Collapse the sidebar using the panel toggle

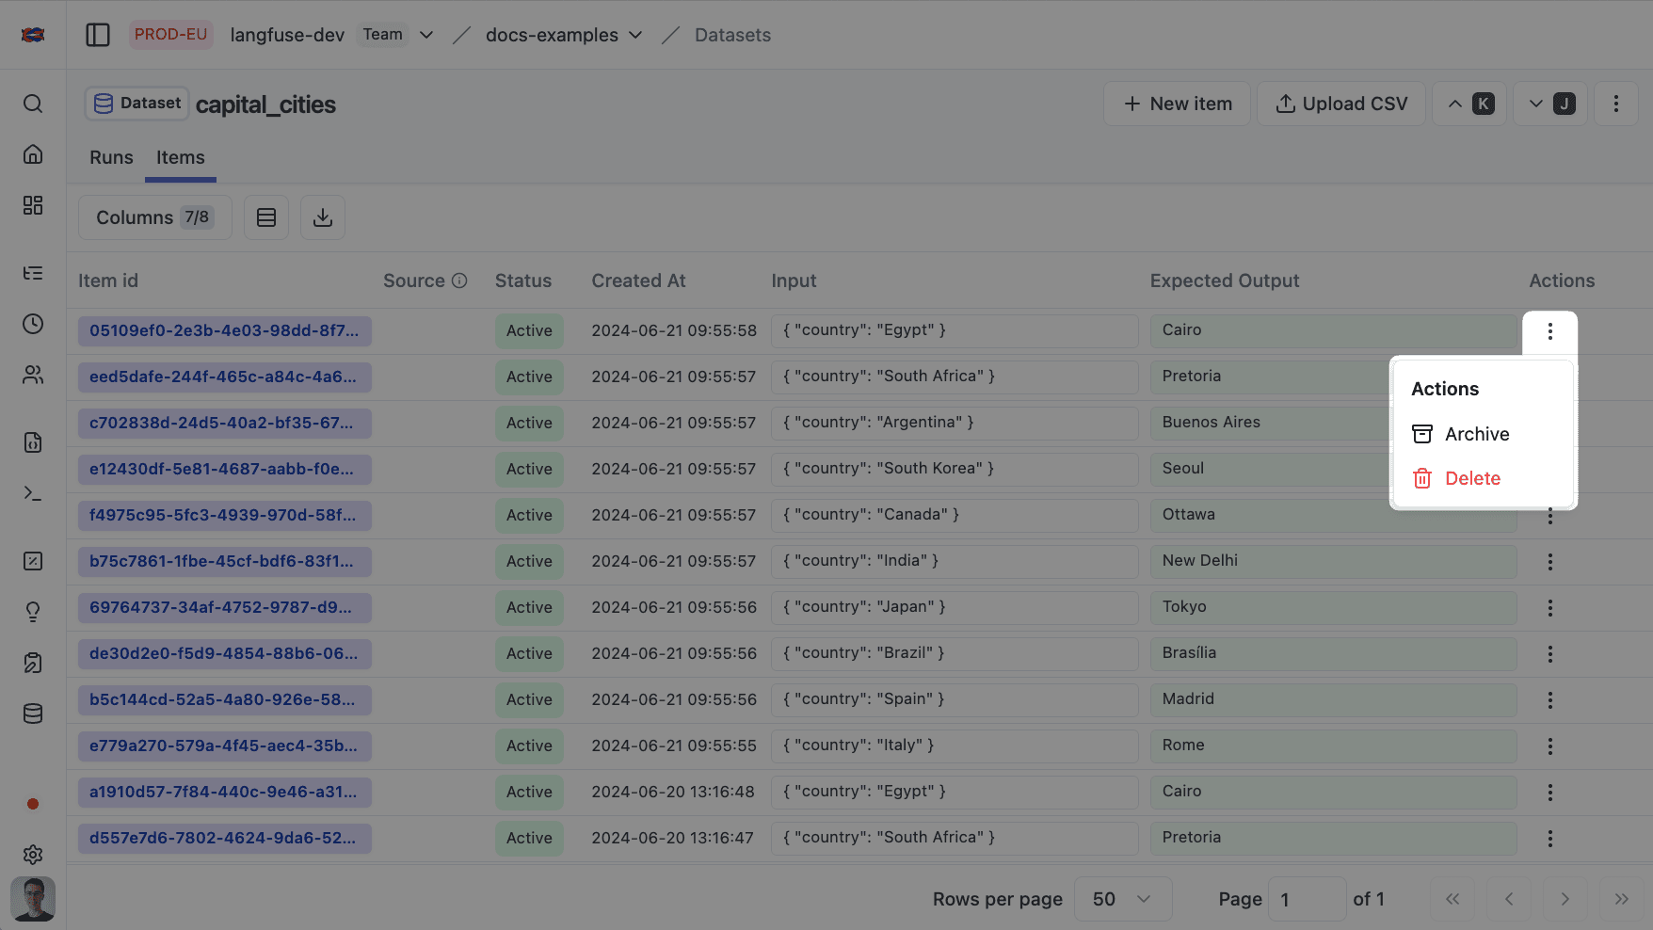click(x=98, y=34)
